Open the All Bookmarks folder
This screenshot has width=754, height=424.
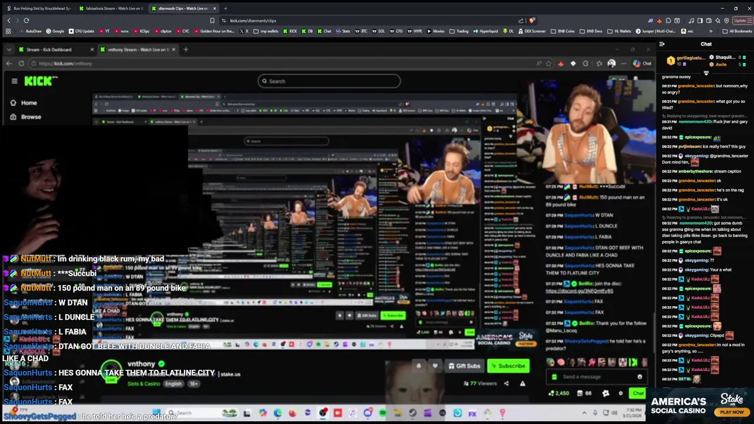[x=737, y=31]
